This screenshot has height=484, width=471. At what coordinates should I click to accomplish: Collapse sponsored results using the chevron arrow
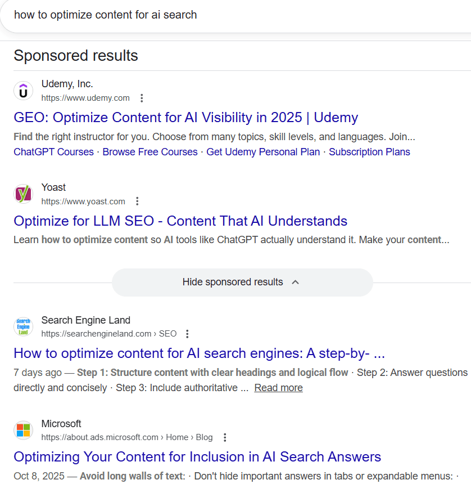click(295, 282)
